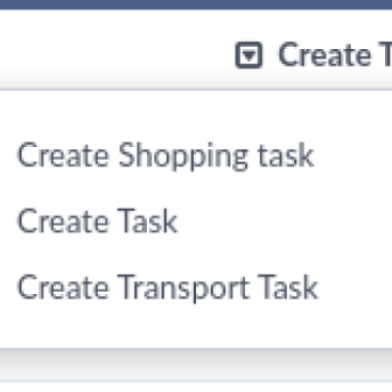Click the square caret-down icon
The width and height of the screenshot is (392, 392).
point(249,55)
